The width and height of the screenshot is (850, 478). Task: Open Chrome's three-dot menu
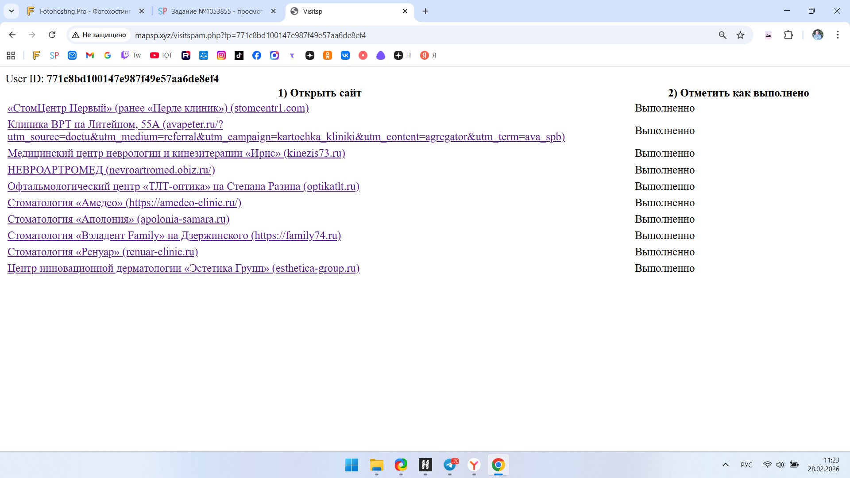[x=838, y=35]
